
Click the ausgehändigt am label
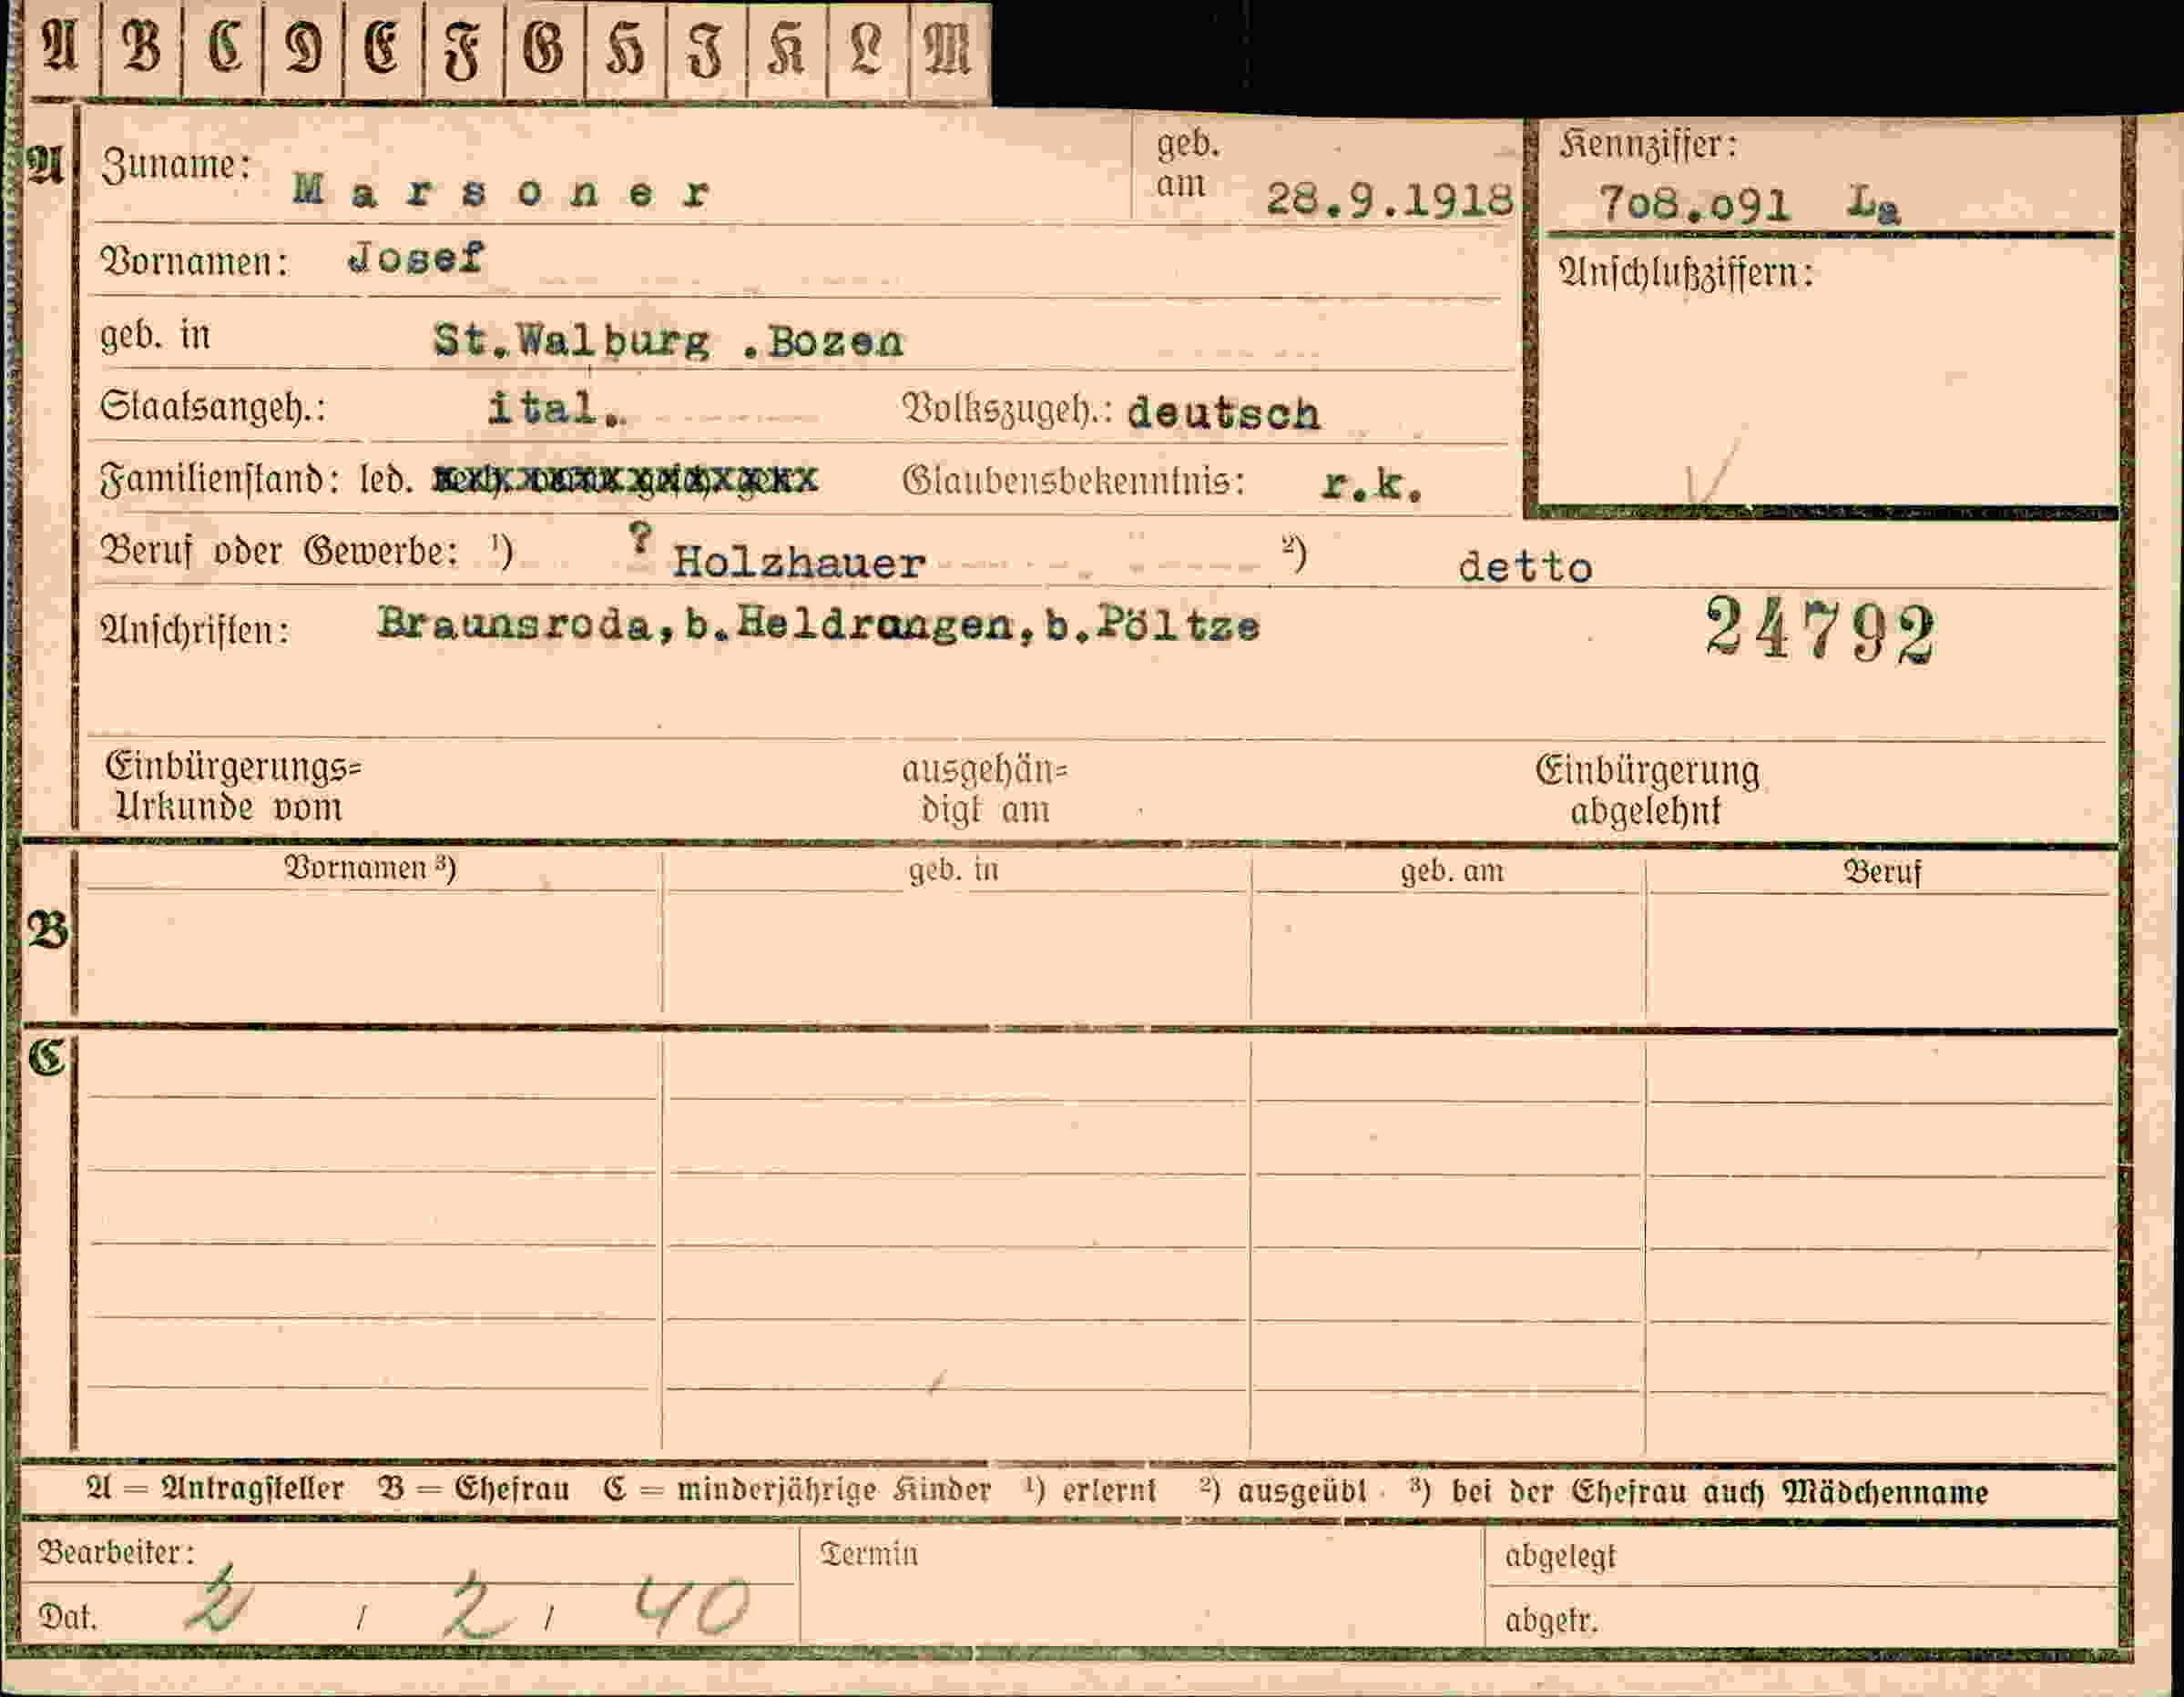[x=985, y=789]
